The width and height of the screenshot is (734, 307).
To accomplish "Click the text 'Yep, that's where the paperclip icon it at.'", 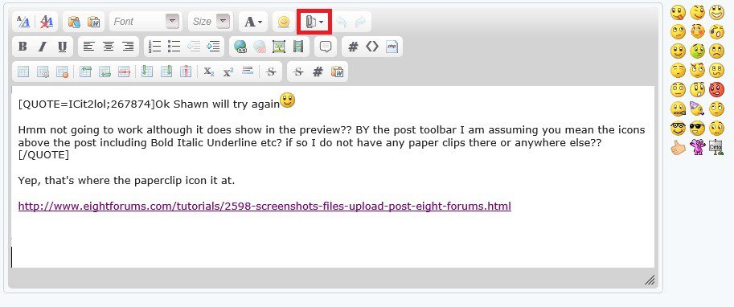I will point(126,180).
